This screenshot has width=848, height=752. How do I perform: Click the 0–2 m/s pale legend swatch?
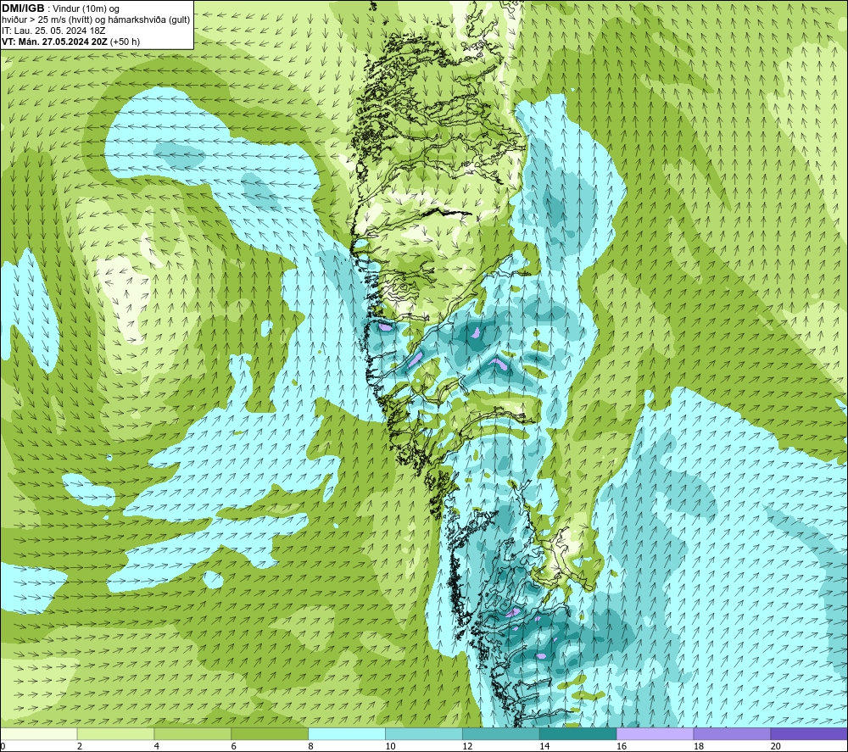[39, 733]
